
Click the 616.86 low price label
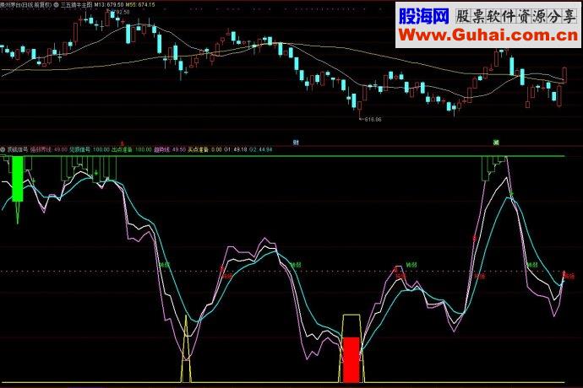(x=372, y=120)
